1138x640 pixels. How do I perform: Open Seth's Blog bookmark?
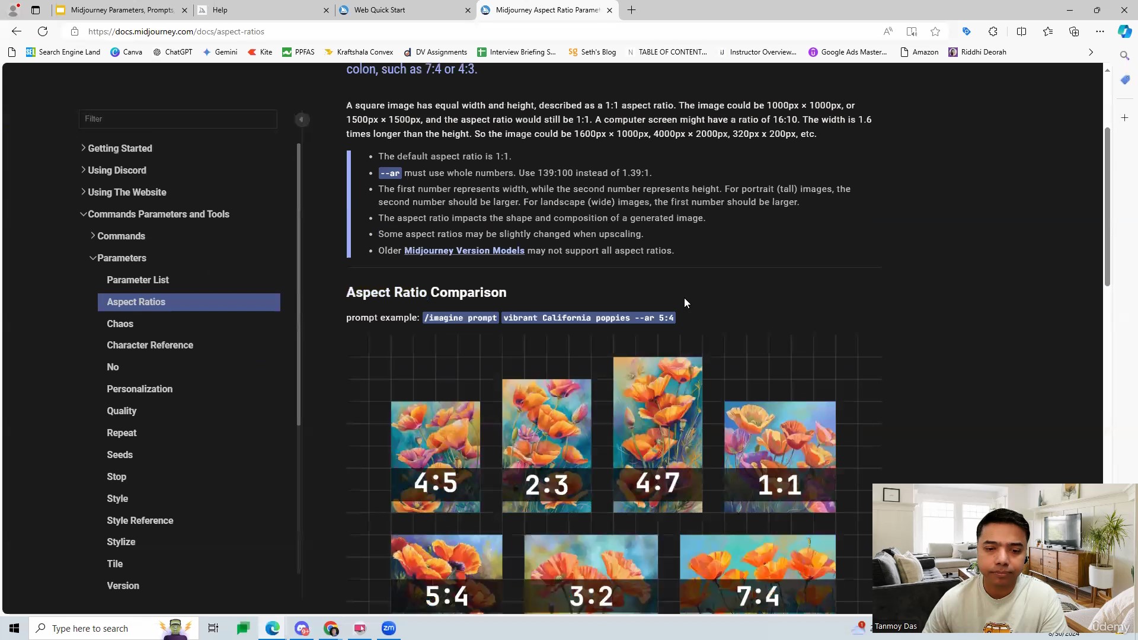[592, 52]
